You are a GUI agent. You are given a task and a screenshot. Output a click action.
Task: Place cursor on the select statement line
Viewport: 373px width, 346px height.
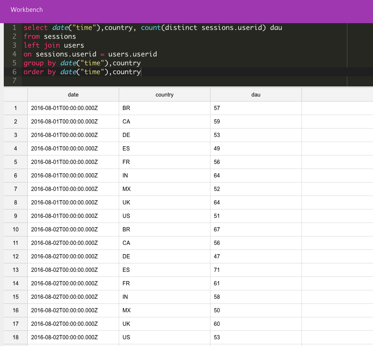[x=152, y=28]
